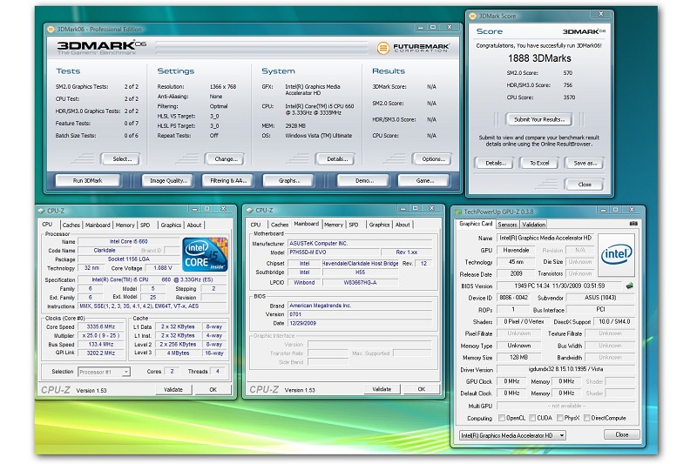Click the Memory Size field showing 128 MB
This screenshot has height=464, width=697.
pos(518,357)
